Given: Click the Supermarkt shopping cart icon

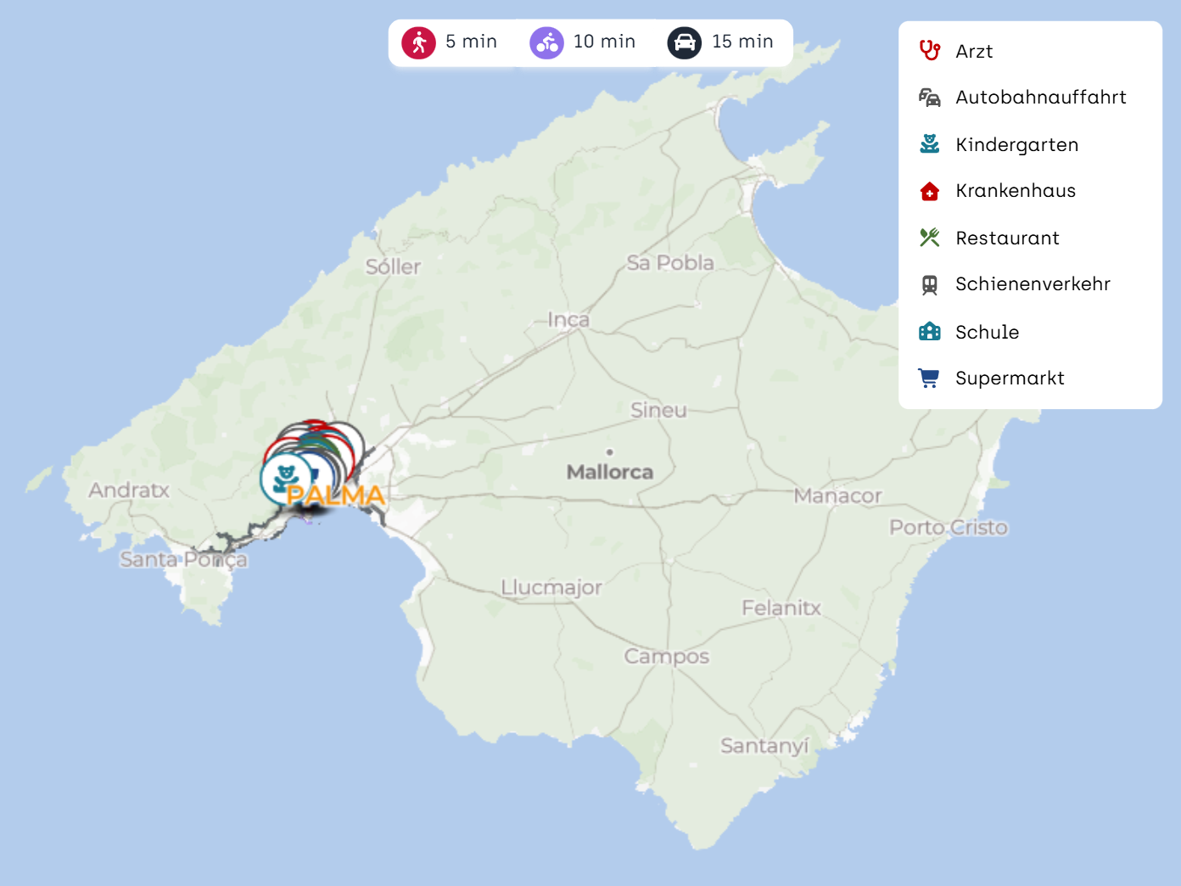Looking at the screenshot, I should 930,379.
